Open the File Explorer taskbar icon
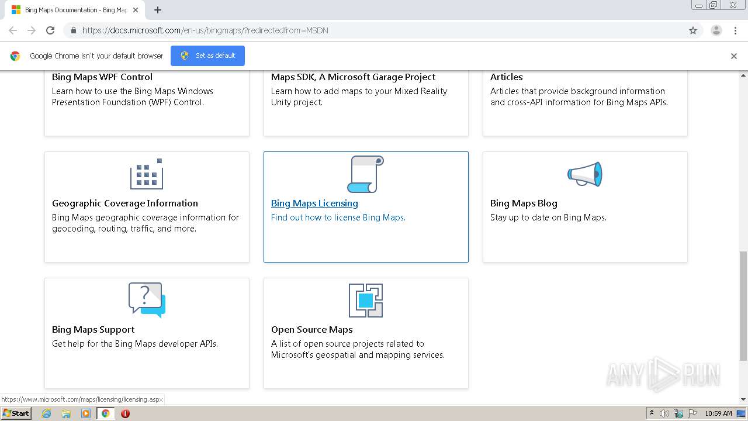This screenshot has height=421, width=748. click(66, 413)
